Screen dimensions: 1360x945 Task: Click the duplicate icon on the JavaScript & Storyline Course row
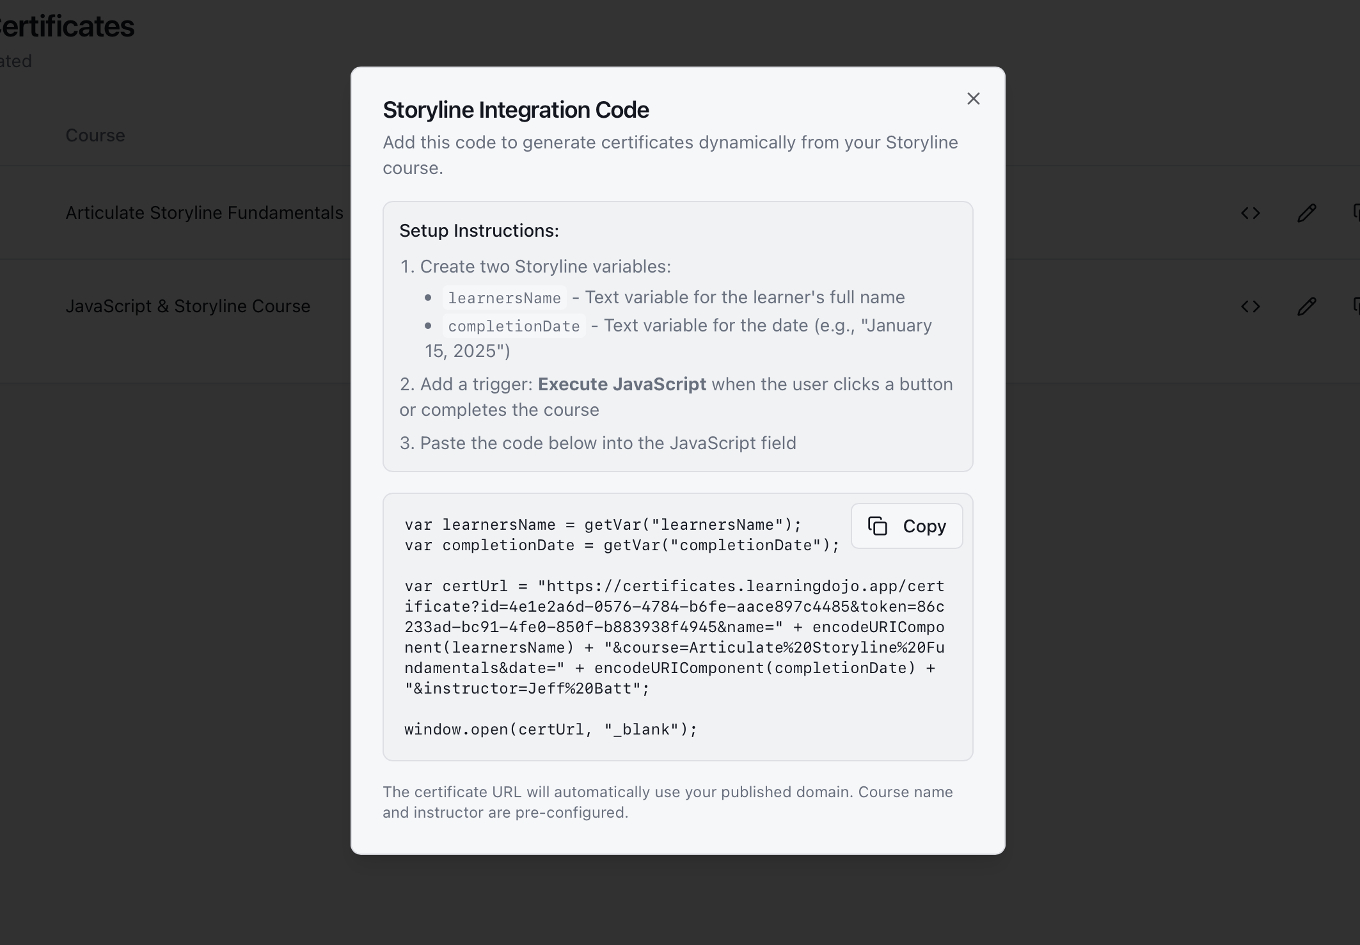click(x=1356, y=306)
